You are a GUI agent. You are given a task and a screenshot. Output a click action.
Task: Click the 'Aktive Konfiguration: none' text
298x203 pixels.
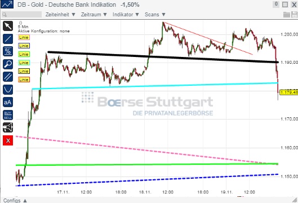pyautogui.click(x=44, y=31)
